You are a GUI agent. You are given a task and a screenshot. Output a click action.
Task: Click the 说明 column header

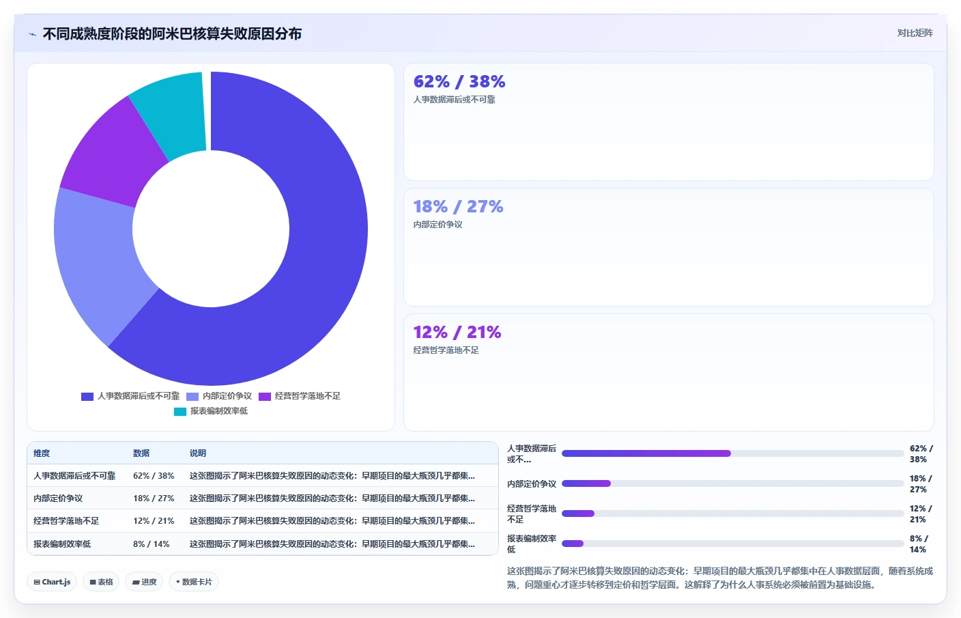coord(198,453)
